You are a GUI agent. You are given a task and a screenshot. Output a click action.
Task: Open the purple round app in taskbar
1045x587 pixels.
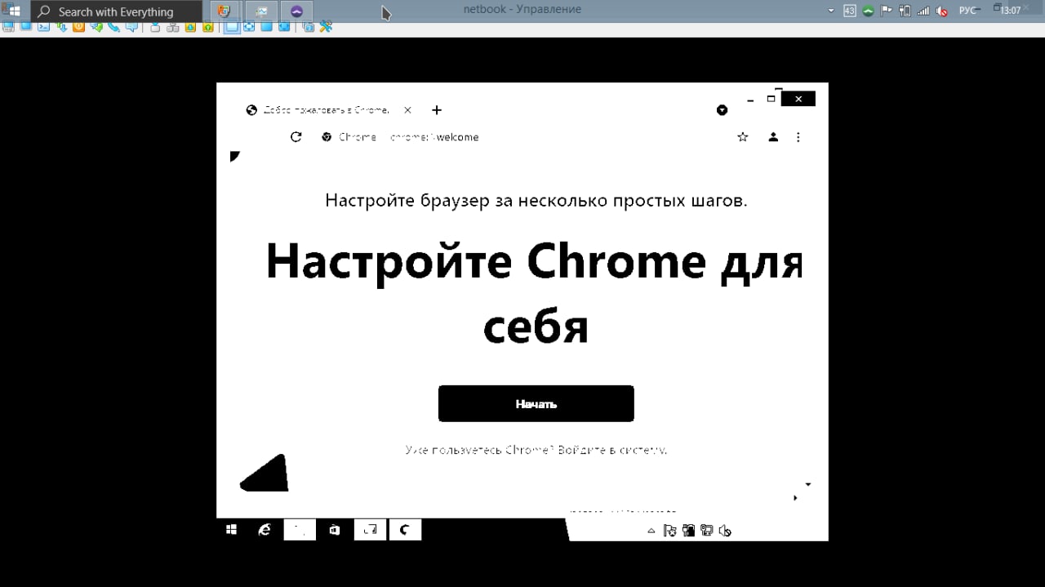click(x=296, y=11)
